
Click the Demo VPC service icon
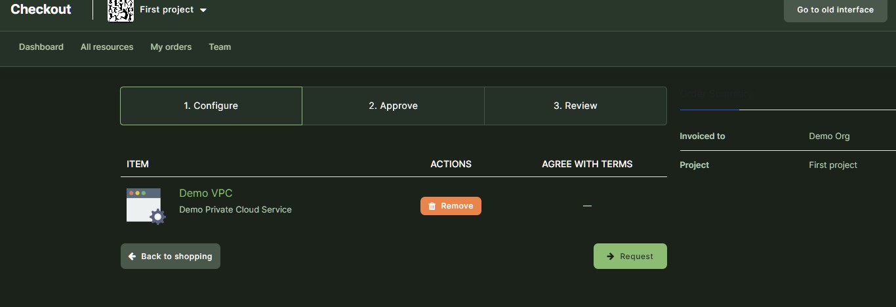point(146,206)
